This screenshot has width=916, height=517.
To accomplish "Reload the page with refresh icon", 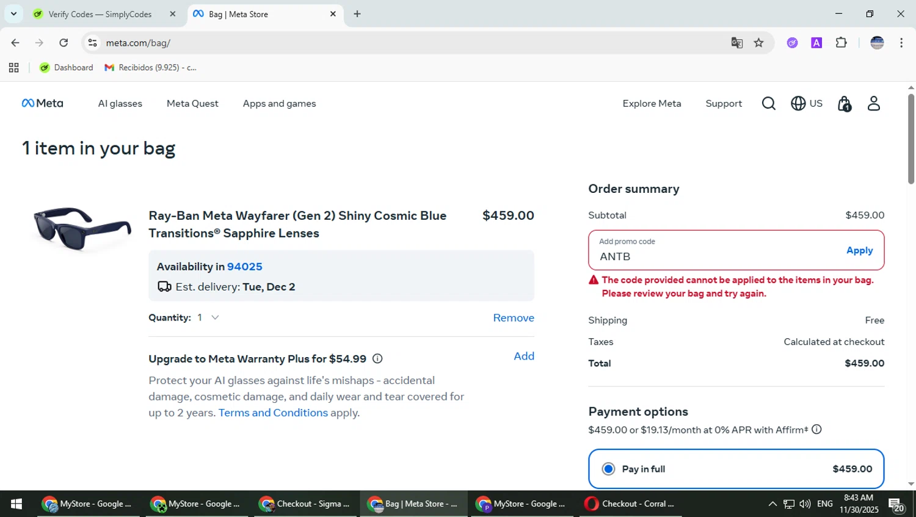I will 64,43.
